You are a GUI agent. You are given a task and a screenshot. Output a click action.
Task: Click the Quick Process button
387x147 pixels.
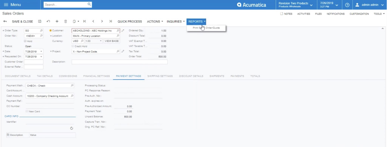(x=130, y=21)
